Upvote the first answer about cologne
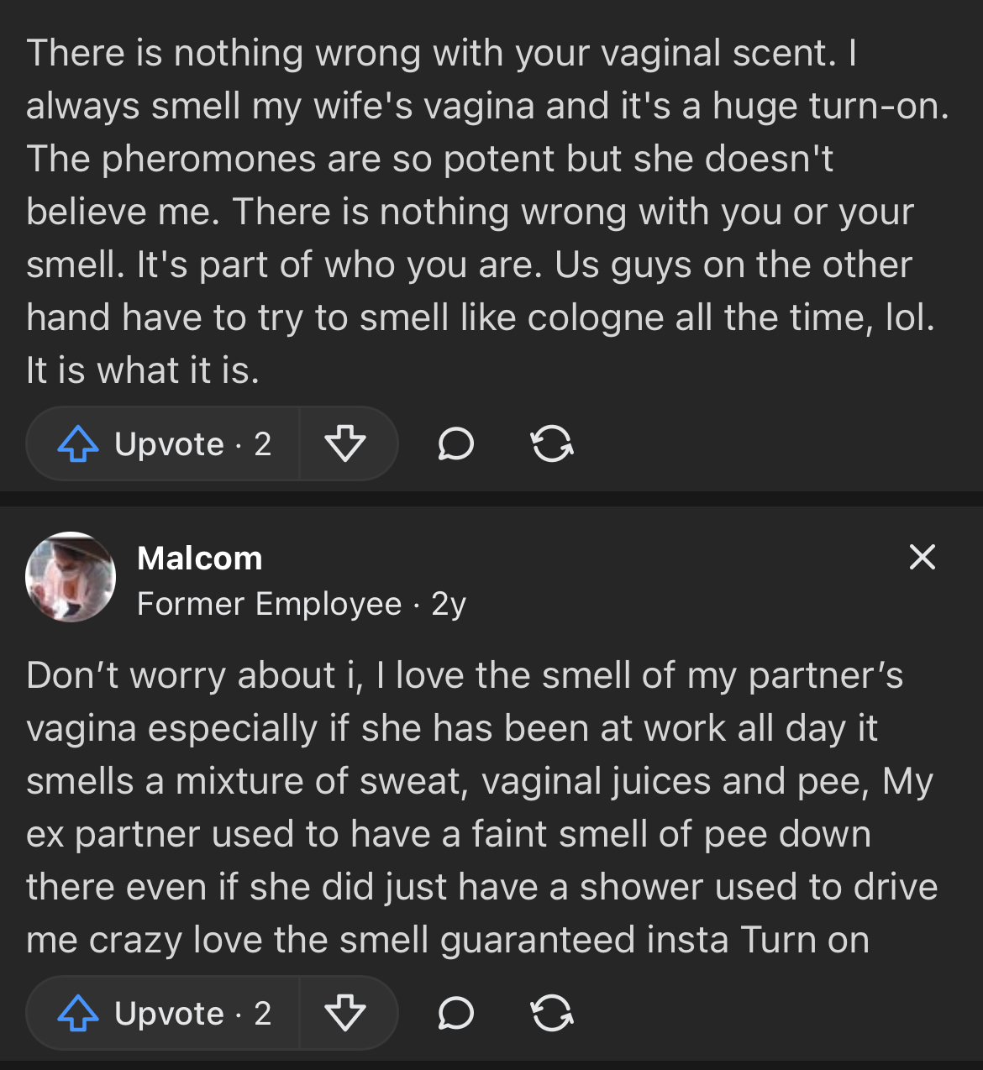This screenshot has height=1070, width=983. click(164, 443)
